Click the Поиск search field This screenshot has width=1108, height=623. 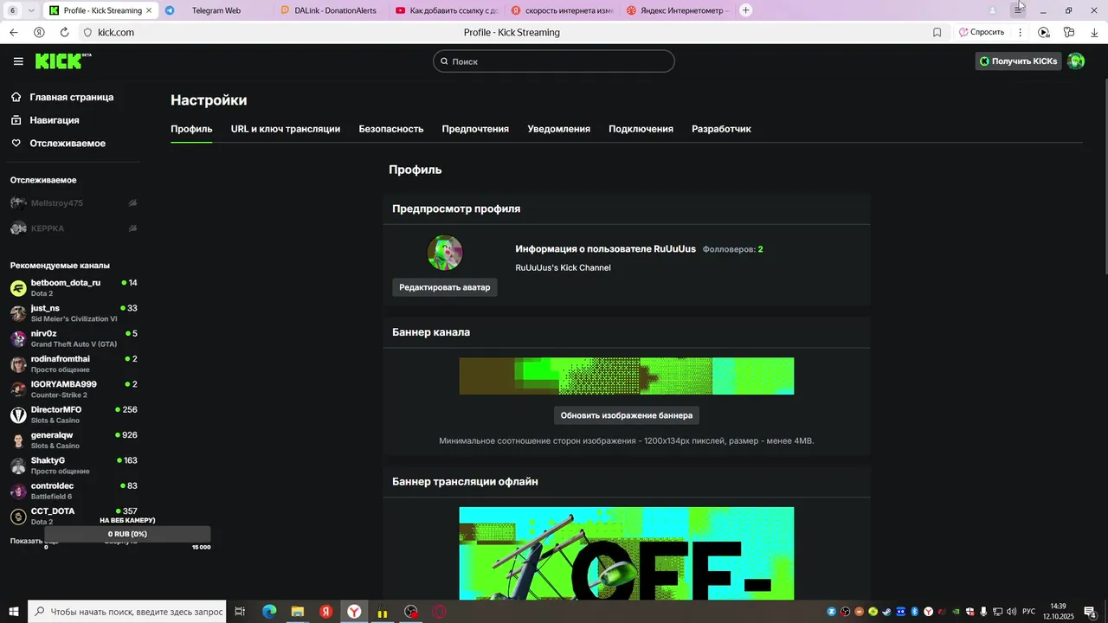pyautogui.click(x=554, y=61)
